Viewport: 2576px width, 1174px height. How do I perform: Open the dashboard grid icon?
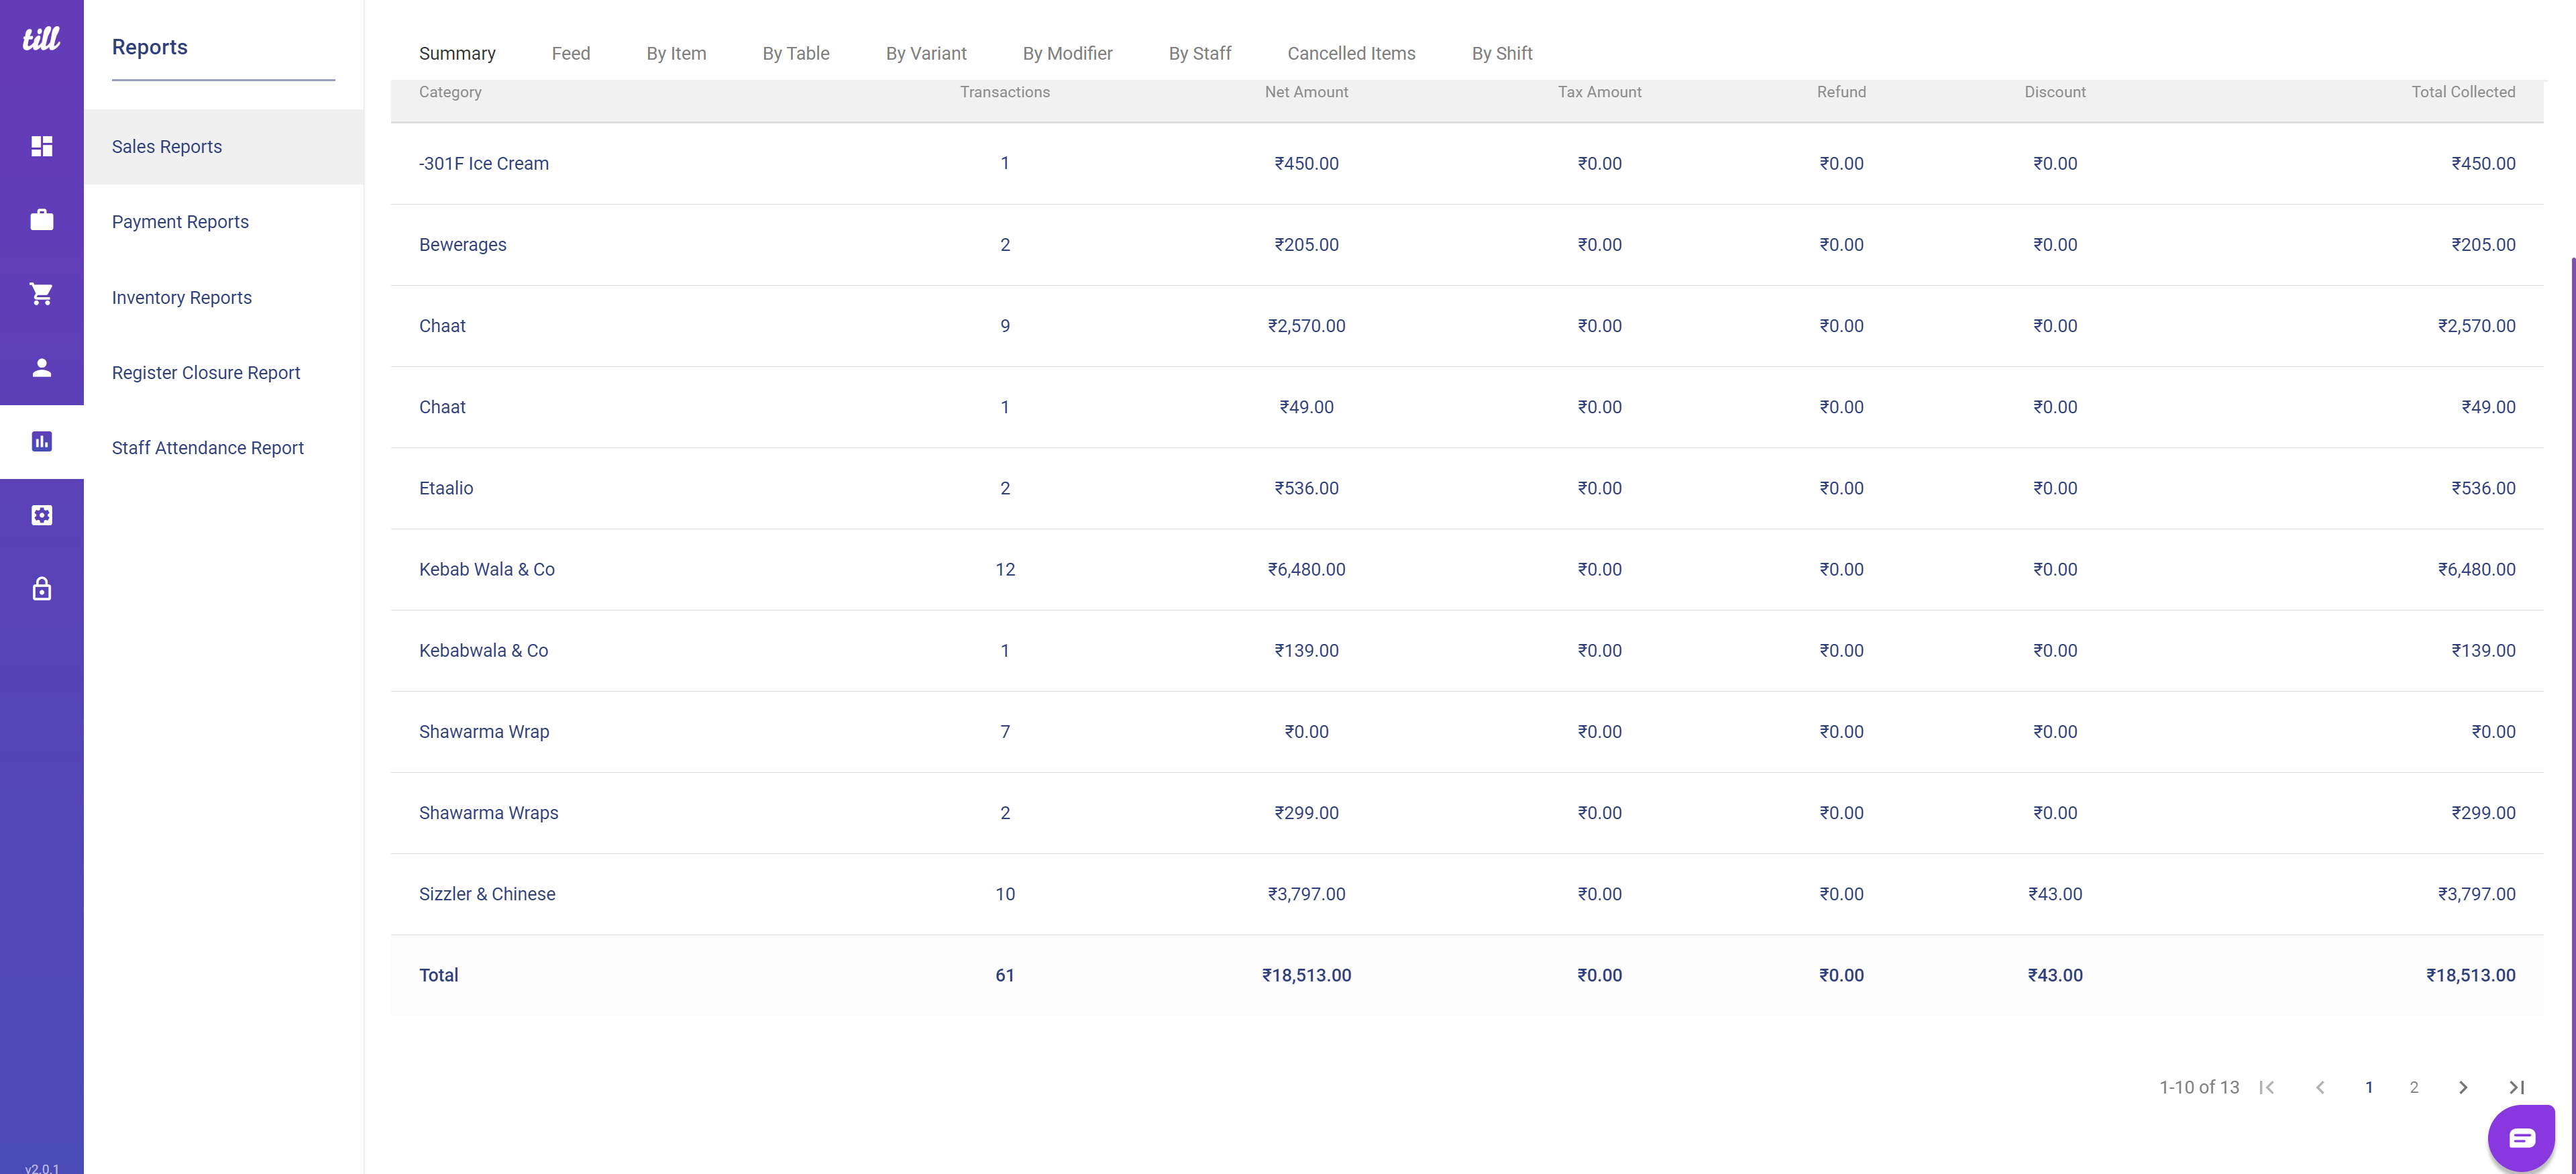click(x=41, y=146)
